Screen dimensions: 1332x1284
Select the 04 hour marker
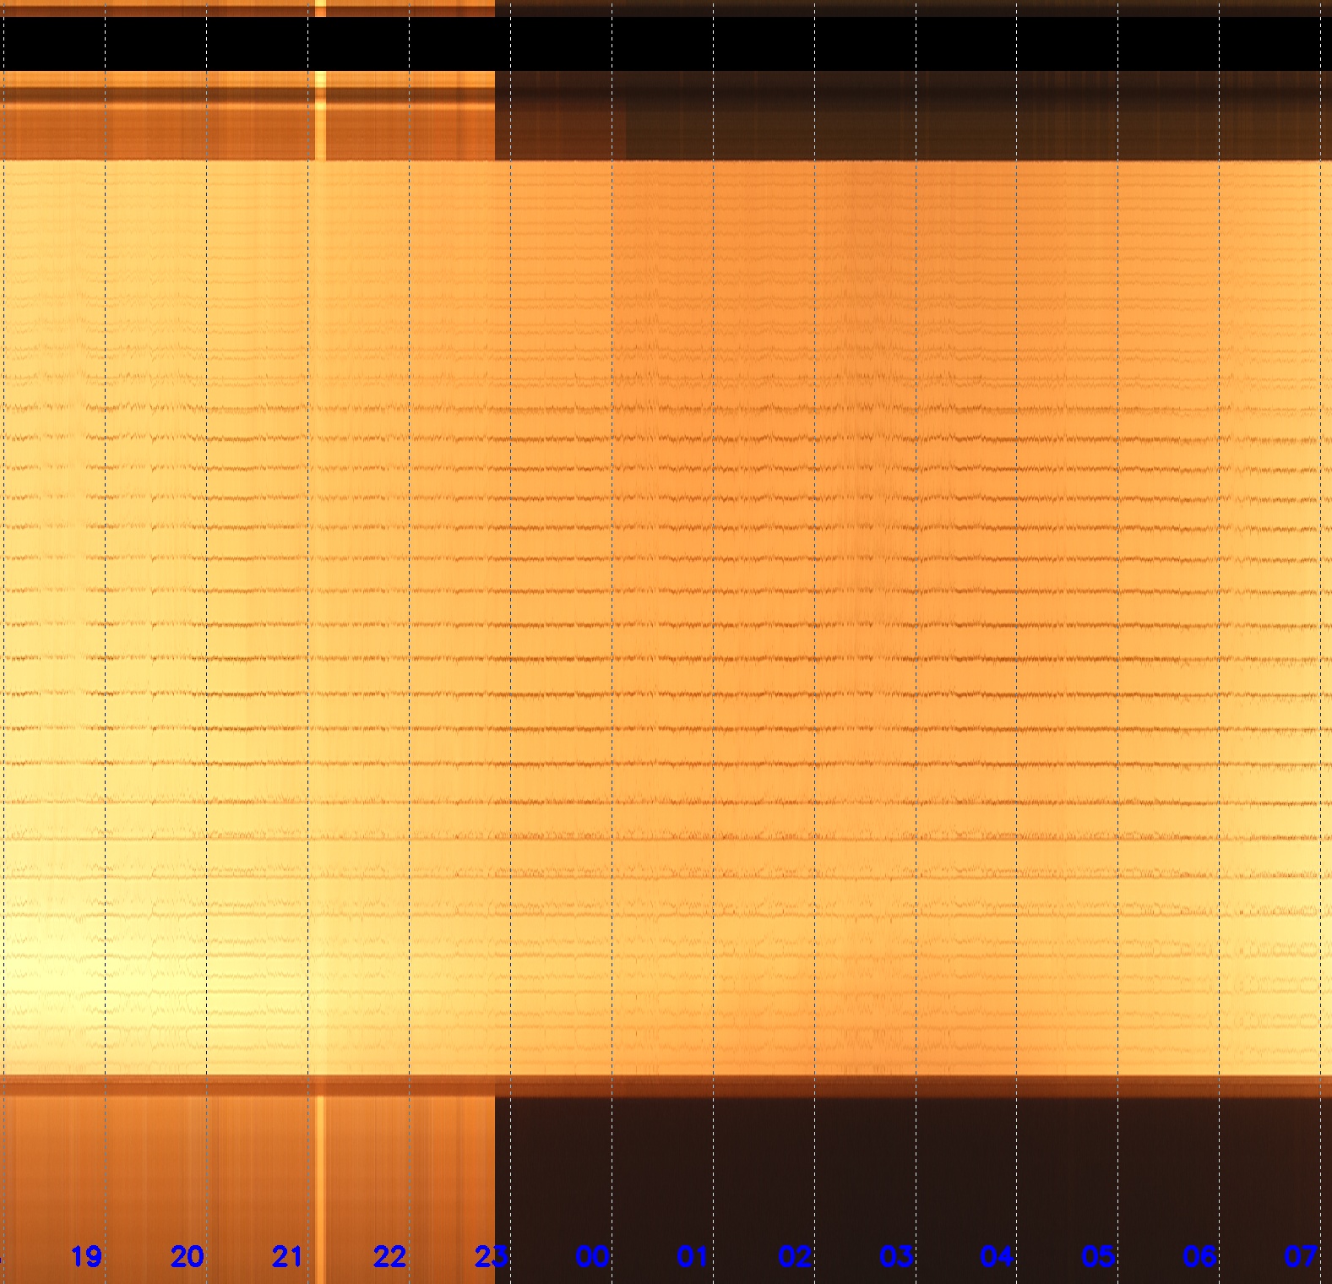[997, 1257]
